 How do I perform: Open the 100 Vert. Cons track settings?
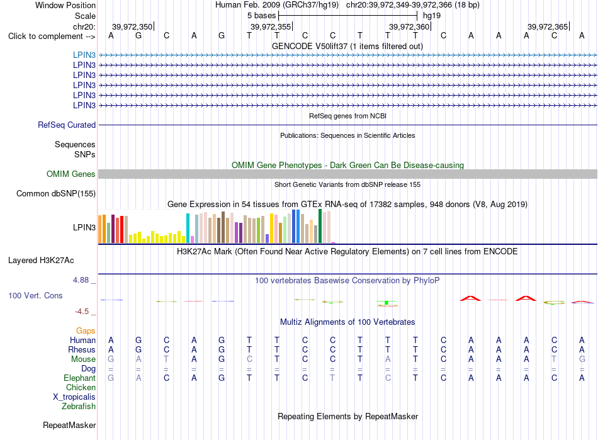click(x=35, y=295)
